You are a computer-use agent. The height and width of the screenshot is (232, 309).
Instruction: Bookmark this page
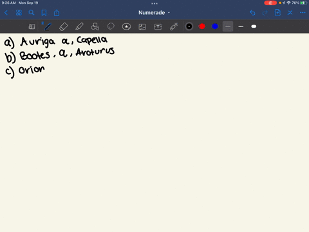(x=44, y=13)
